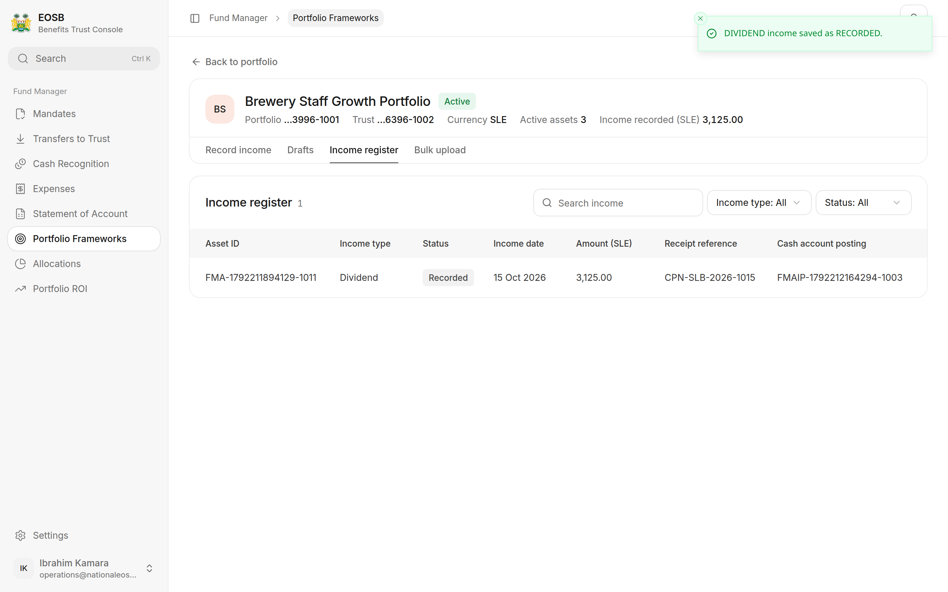Open Settings from the sidebar
The image size is (948, 592).
pos(84,535)
